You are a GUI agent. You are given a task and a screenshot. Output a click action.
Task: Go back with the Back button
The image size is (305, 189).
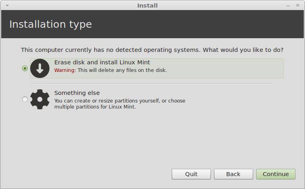coord(233,174)
